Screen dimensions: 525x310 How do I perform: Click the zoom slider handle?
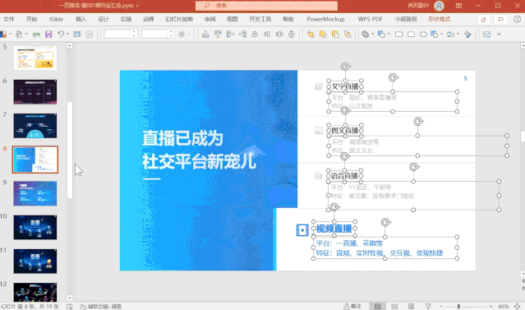coord(458,307)
